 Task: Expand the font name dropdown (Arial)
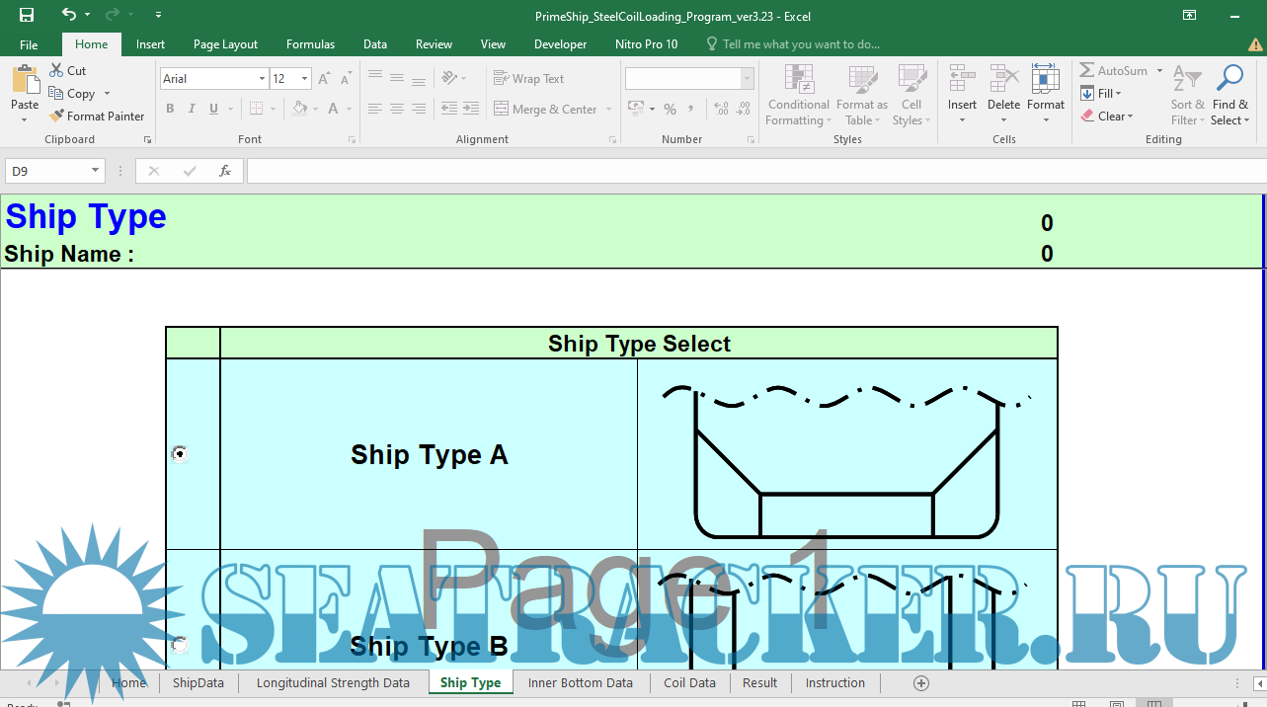click(x=262, y=79)
